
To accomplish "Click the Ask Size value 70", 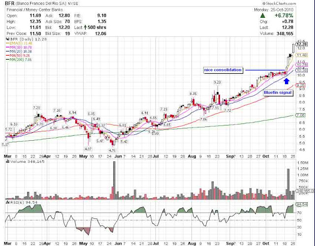I will [67, 22].
